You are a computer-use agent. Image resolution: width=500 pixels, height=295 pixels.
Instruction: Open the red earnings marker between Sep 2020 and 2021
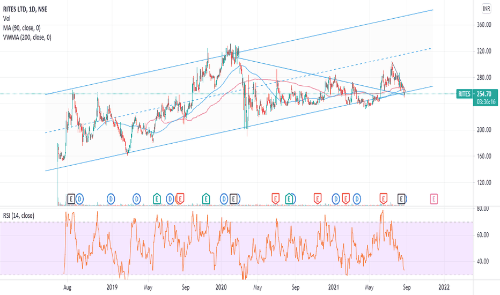coord(317,200)
